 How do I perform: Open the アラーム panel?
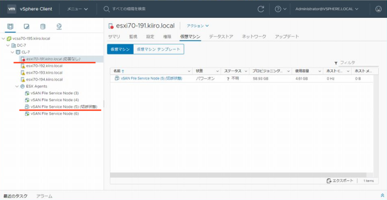pyautogui.click(x=44, y=196)
